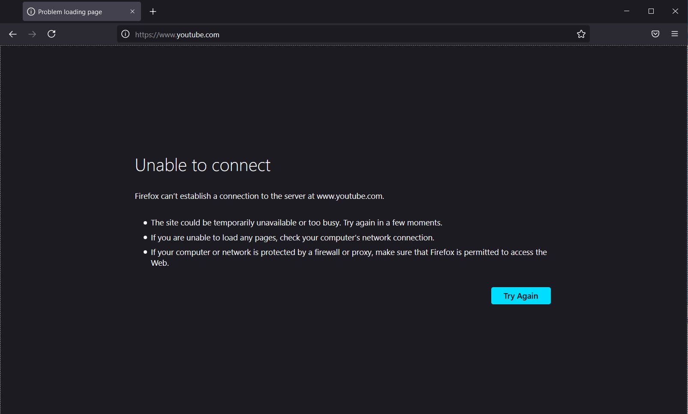Click the forward navigation arrow
The image size is (688, 414).
coord(32,34)
